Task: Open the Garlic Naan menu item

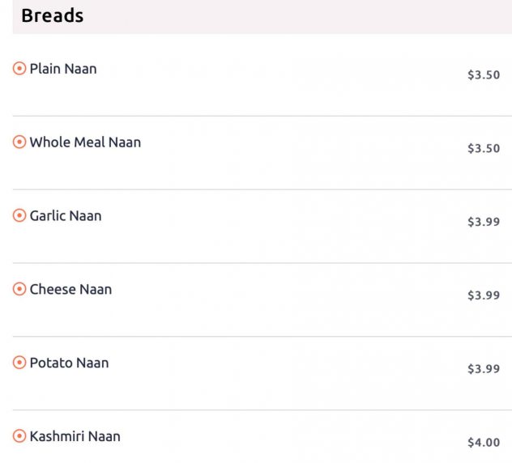Action: [66, 216]
